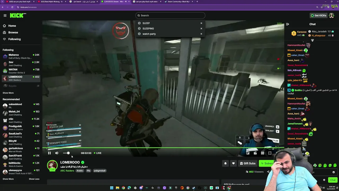Open chat settings gear
The width and height of the screenshot is (339, 191).
pyautogui.click(x=324, y=180)
